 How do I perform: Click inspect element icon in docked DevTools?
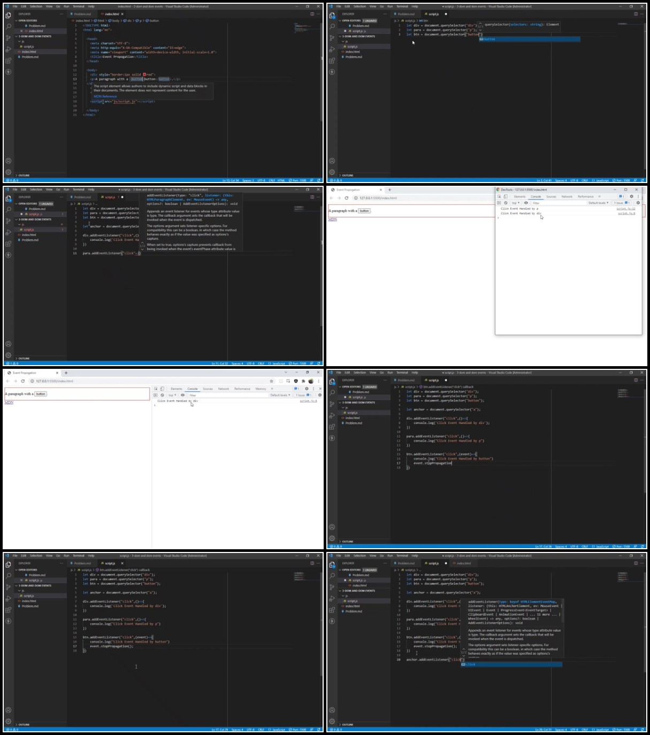click(x=156, y=389)
